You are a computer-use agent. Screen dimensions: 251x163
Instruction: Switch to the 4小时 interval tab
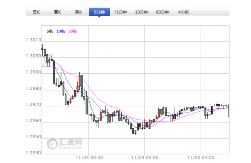[183, 12]
